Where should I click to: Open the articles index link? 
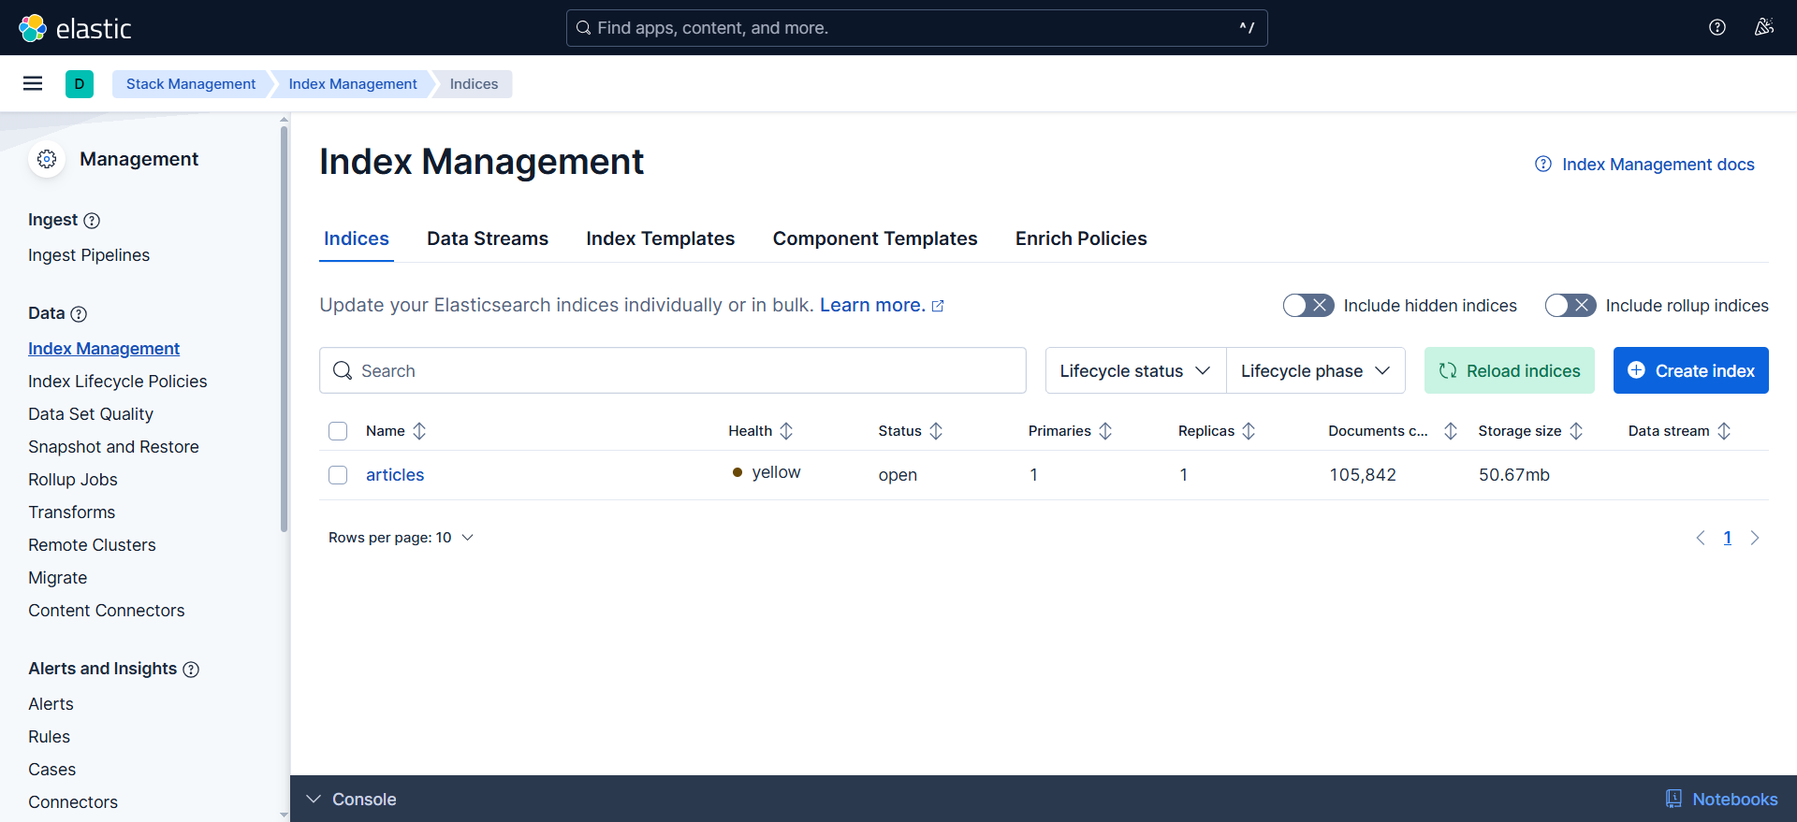point(395,475)
